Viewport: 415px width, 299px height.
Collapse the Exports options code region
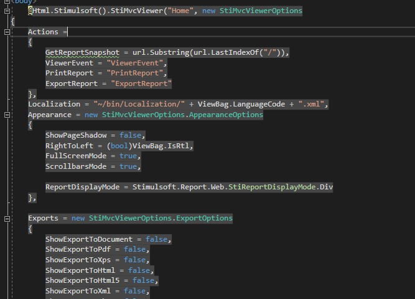(7, 219)
